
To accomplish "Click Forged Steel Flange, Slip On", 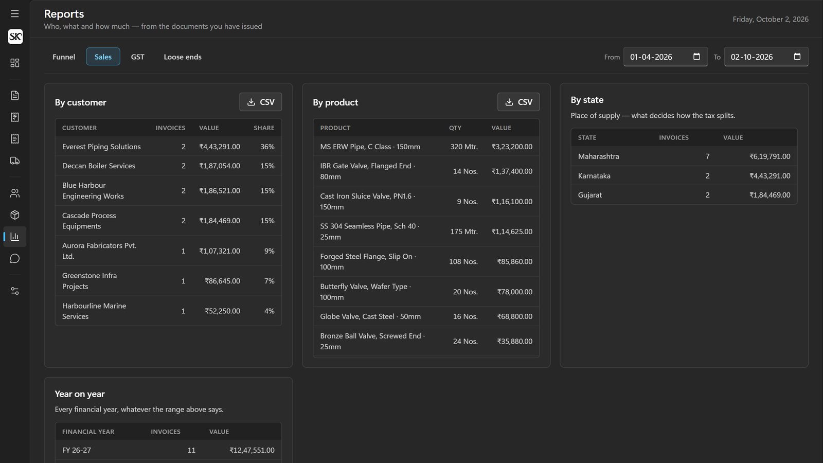I will (x=368, y=261).
